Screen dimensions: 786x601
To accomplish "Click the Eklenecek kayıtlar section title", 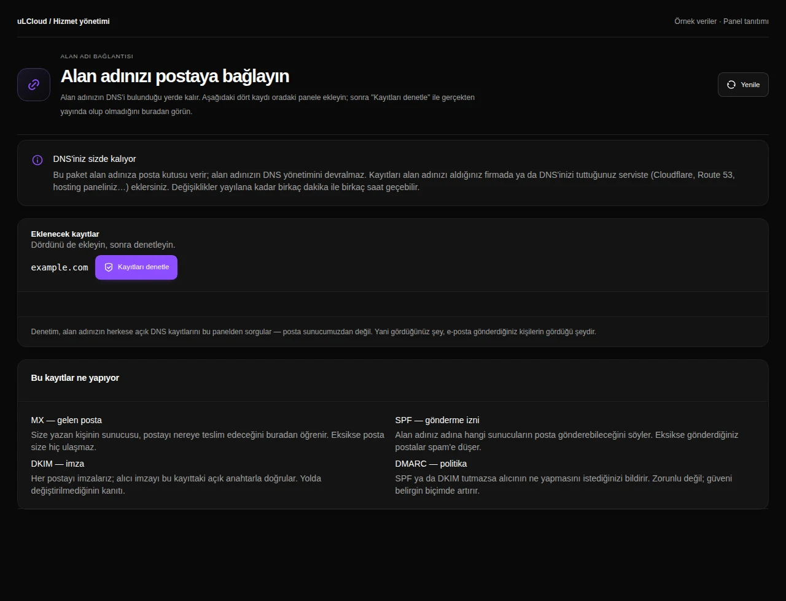I will point(65,234).
